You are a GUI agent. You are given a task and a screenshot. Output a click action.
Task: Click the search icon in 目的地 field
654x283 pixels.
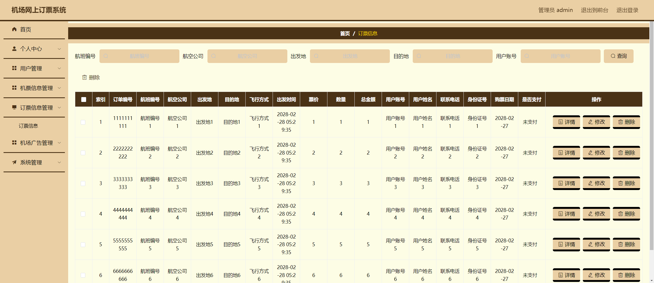pyautogui.click(x=419, y=56)
